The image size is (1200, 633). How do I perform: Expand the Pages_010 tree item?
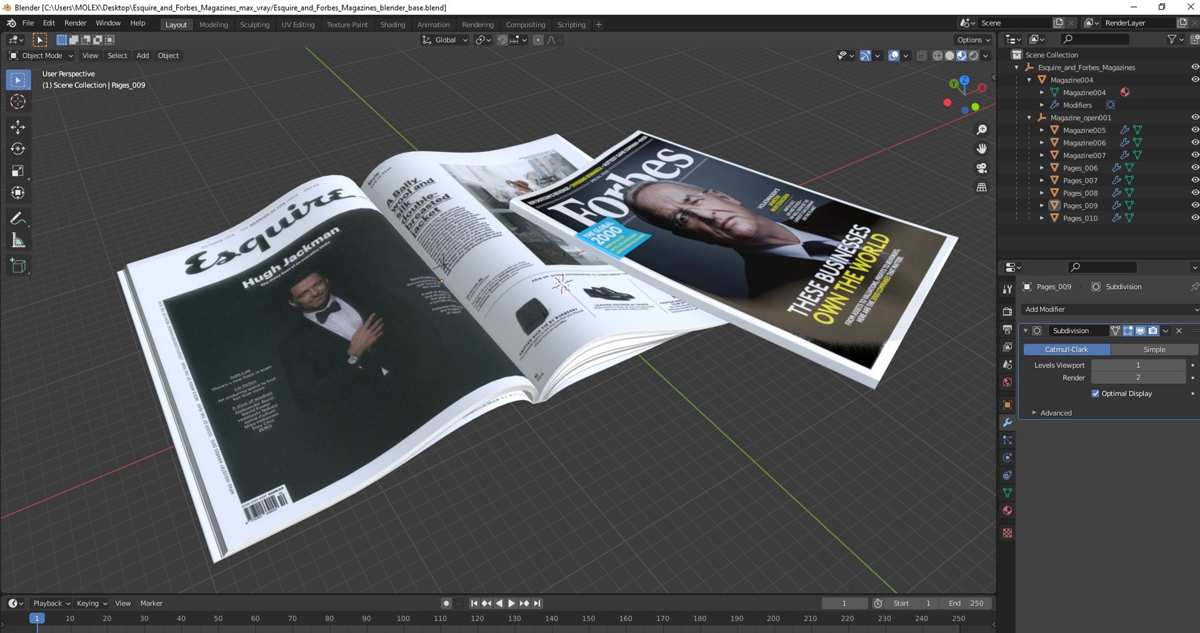(x=1042, y=218)
